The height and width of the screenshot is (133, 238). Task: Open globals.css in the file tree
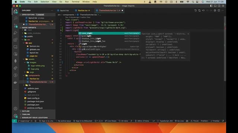[x=35, y=49]
